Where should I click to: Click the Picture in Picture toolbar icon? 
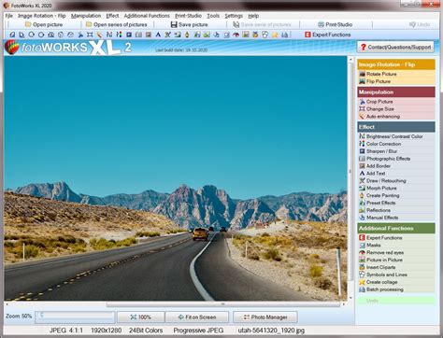(246, 35)
